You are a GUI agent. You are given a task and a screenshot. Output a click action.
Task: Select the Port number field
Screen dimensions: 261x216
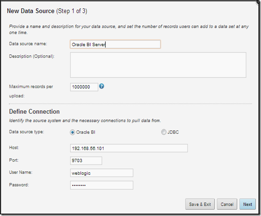tap(86, 161)
